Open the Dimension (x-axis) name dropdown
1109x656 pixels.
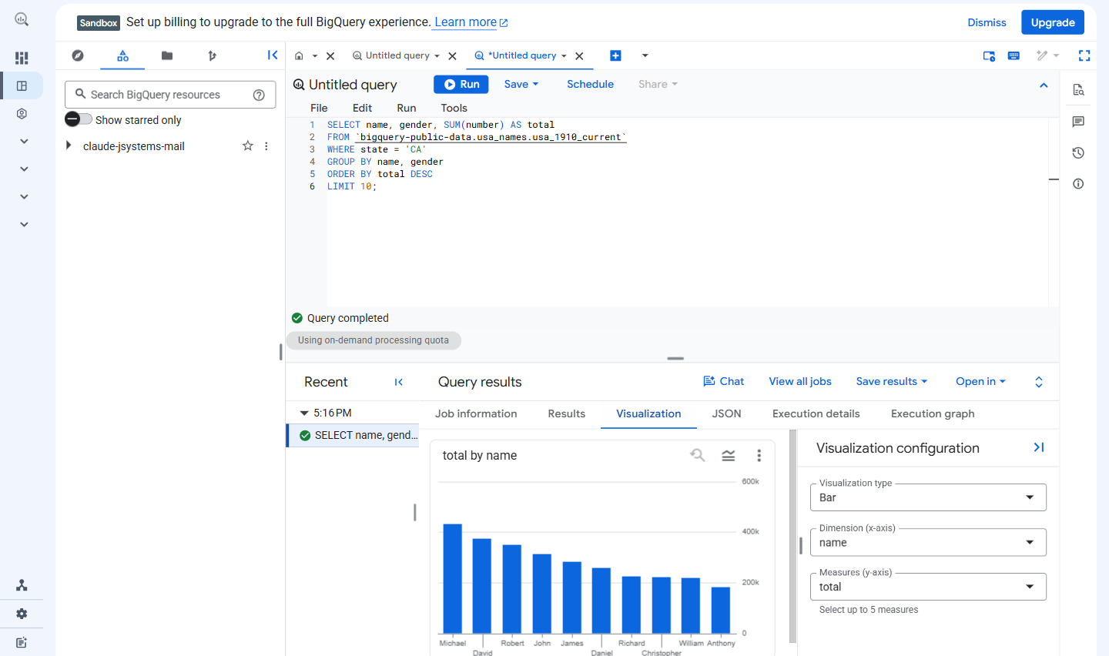click(928, 542)
